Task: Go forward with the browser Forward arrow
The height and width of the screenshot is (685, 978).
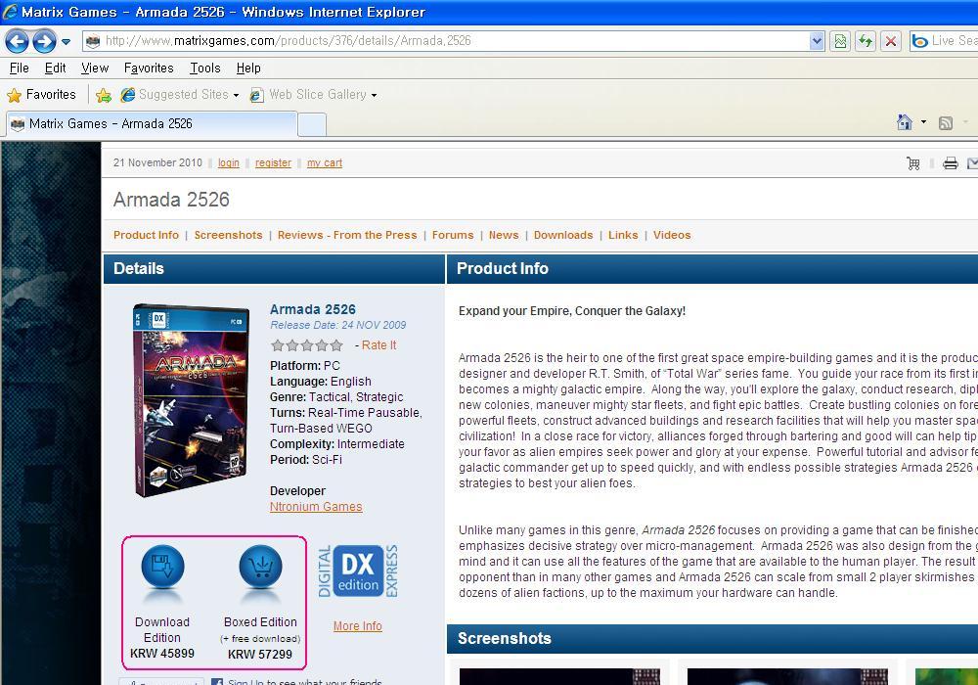Action: [44, 42]
